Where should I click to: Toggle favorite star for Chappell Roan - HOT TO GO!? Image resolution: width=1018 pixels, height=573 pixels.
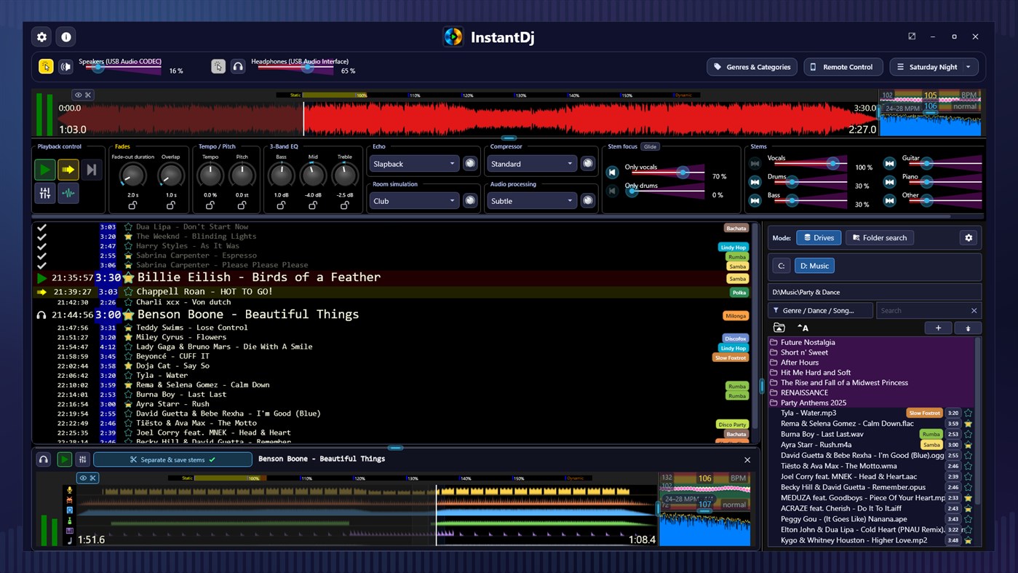coord(129,291)
